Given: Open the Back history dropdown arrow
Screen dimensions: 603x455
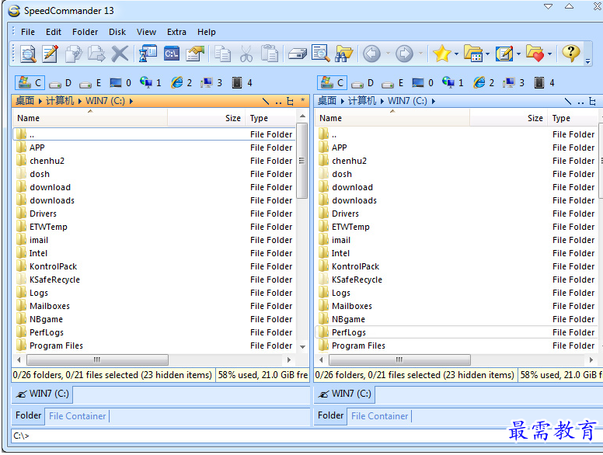Looking at the screenshot, I should click(388, 54).
